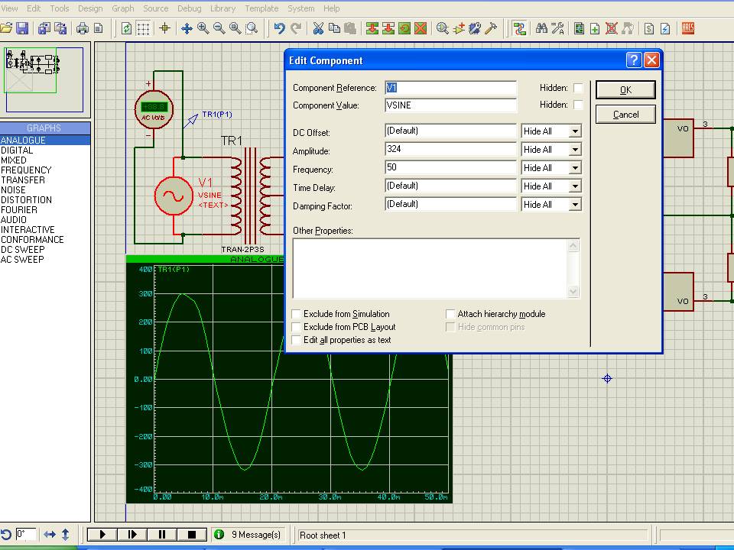This screenshot has height=550, width=734.
Task: Tick the Attach hierarchy module checkbox
Action: (x=450, y=314)
